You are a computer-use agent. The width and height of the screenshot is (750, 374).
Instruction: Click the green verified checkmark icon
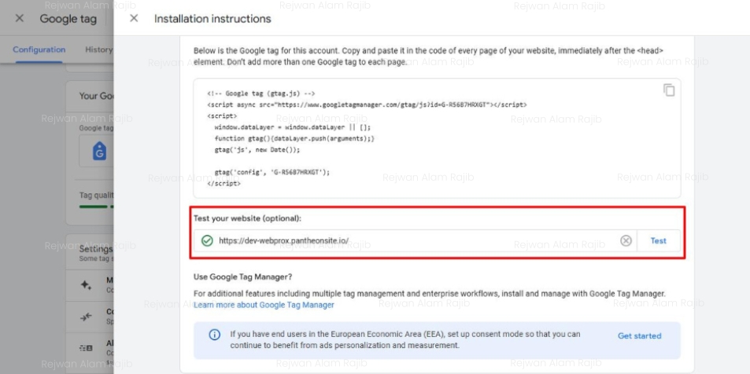pyautogui.click(x=207, y=240)
